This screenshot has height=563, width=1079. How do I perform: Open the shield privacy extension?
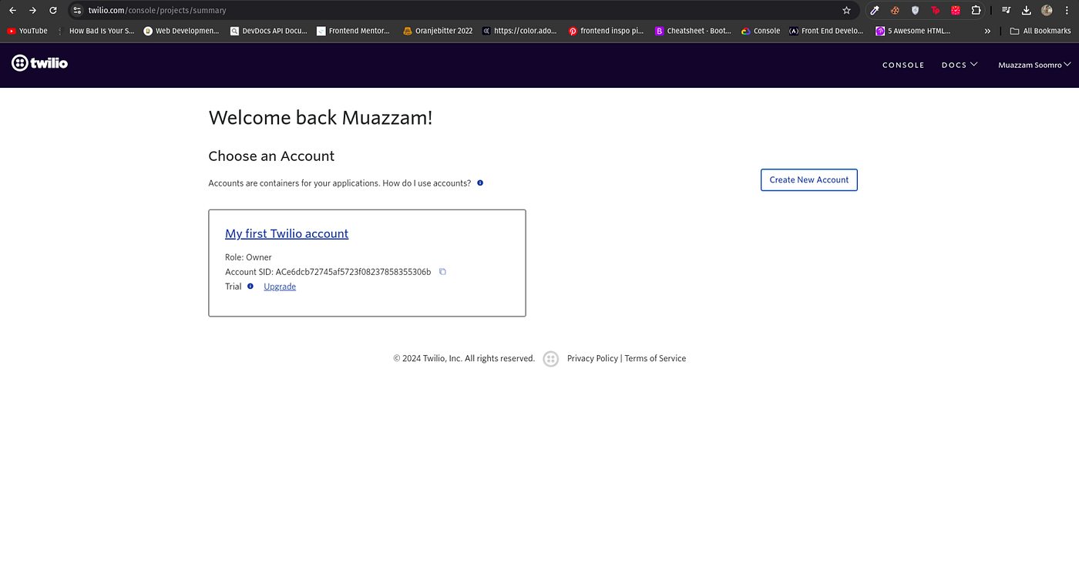click(x=915, y=10)
